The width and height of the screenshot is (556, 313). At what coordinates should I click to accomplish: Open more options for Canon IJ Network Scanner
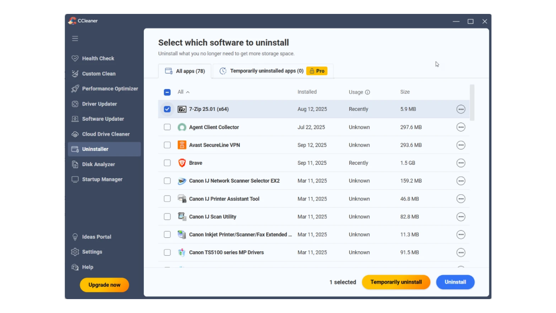coord(461,181)
